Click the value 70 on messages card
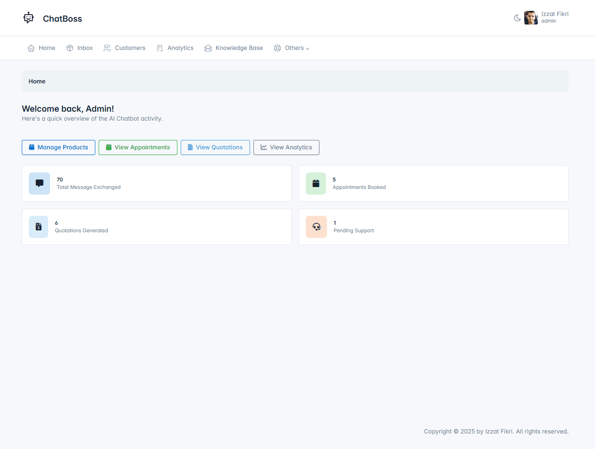The height and width of the screenshot is (449, 595). 60,180
